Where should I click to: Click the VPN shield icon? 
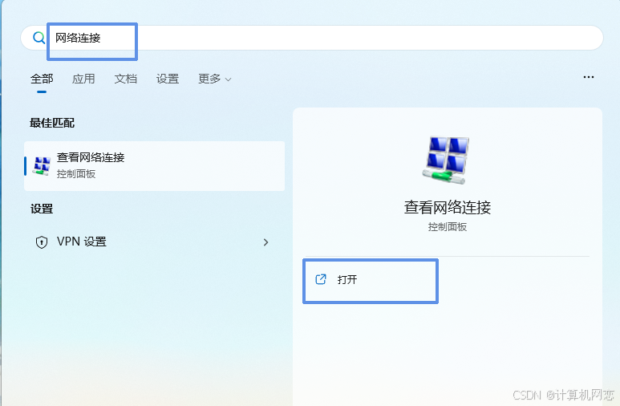pos(42,242)
